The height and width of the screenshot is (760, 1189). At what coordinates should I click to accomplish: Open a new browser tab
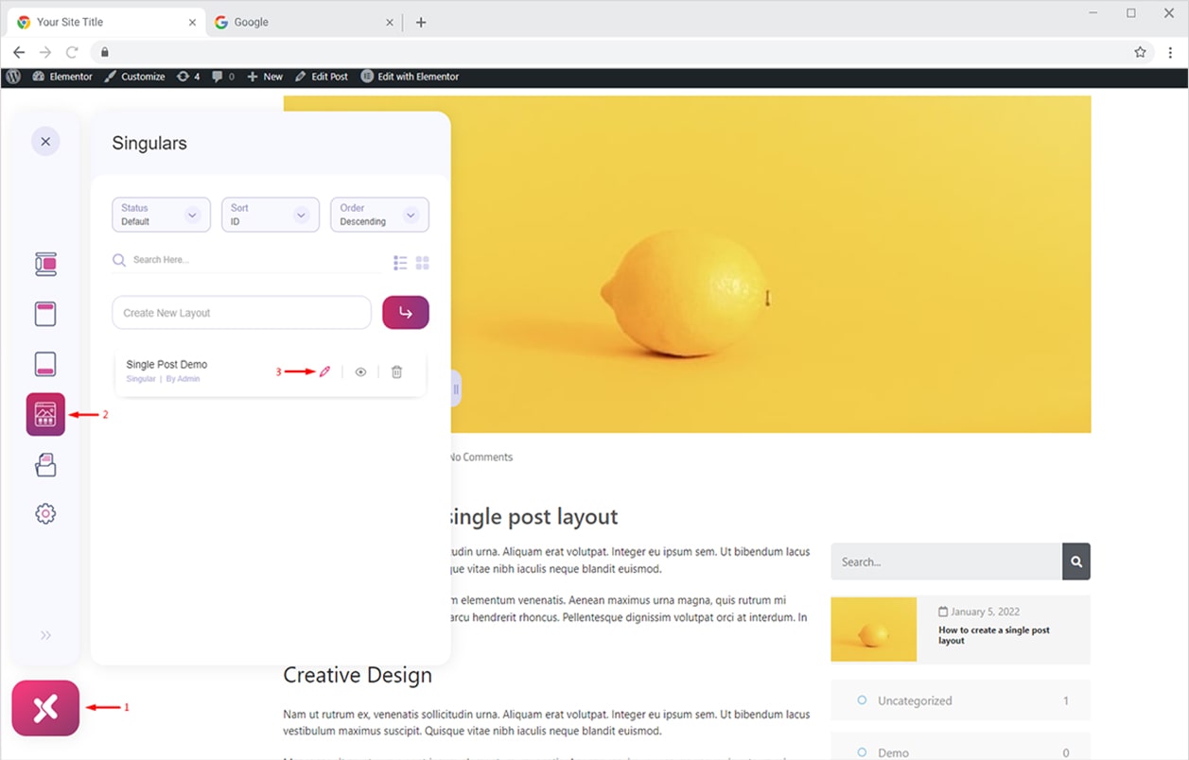421,22
